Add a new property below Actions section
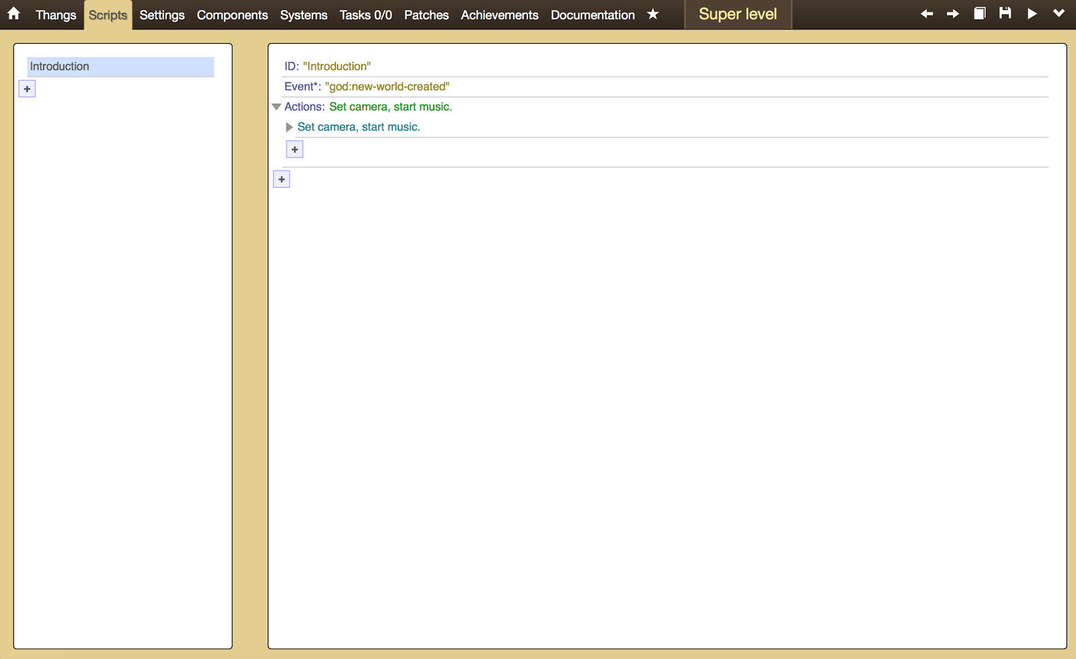The width and height of the screenshot is (1076, 659). (282, 180)
